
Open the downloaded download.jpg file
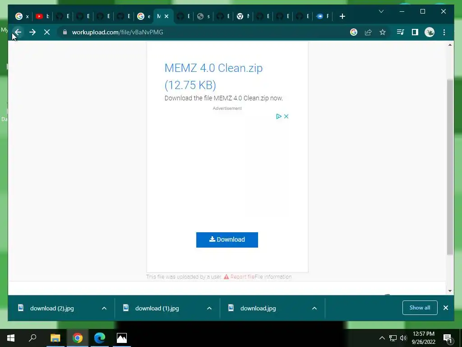click(x=258, y=308)
